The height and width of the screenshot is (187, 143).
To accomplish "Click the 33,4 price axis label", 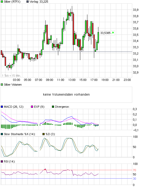I will pyautogui.click(x=136, y=41).
